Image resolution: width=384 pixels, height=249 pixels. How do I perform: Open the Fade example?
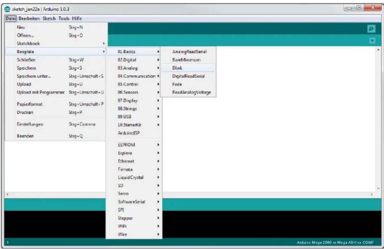pyautogui.click(x=188, y=84)
